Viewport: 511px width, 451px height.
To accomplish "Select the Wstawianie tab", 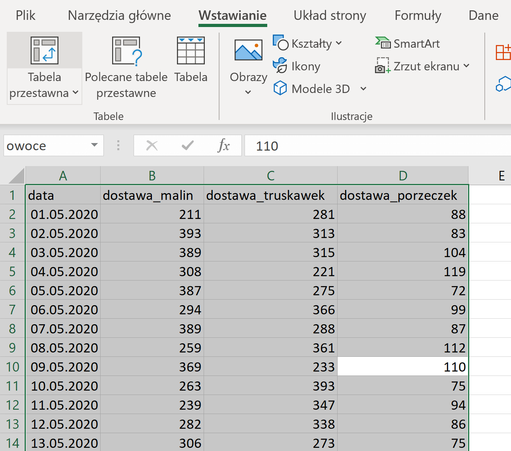I will tap(233, 15).
